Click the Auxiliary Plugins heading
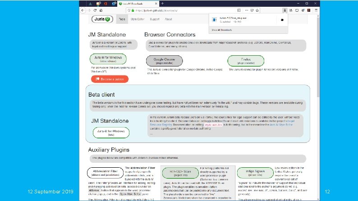 [x=109, y=150]
